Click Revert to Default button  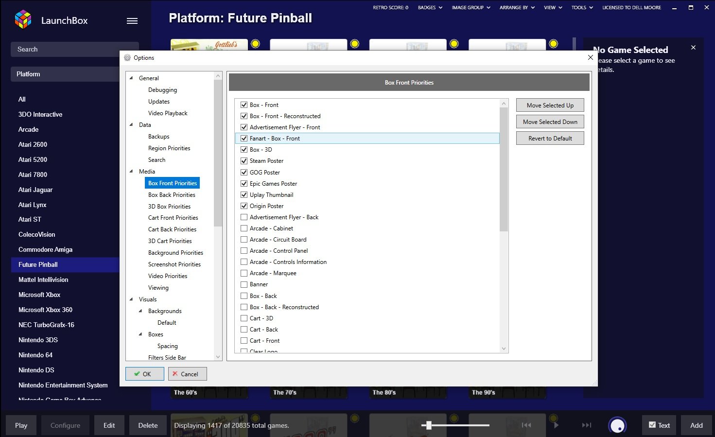click(550, 138)
